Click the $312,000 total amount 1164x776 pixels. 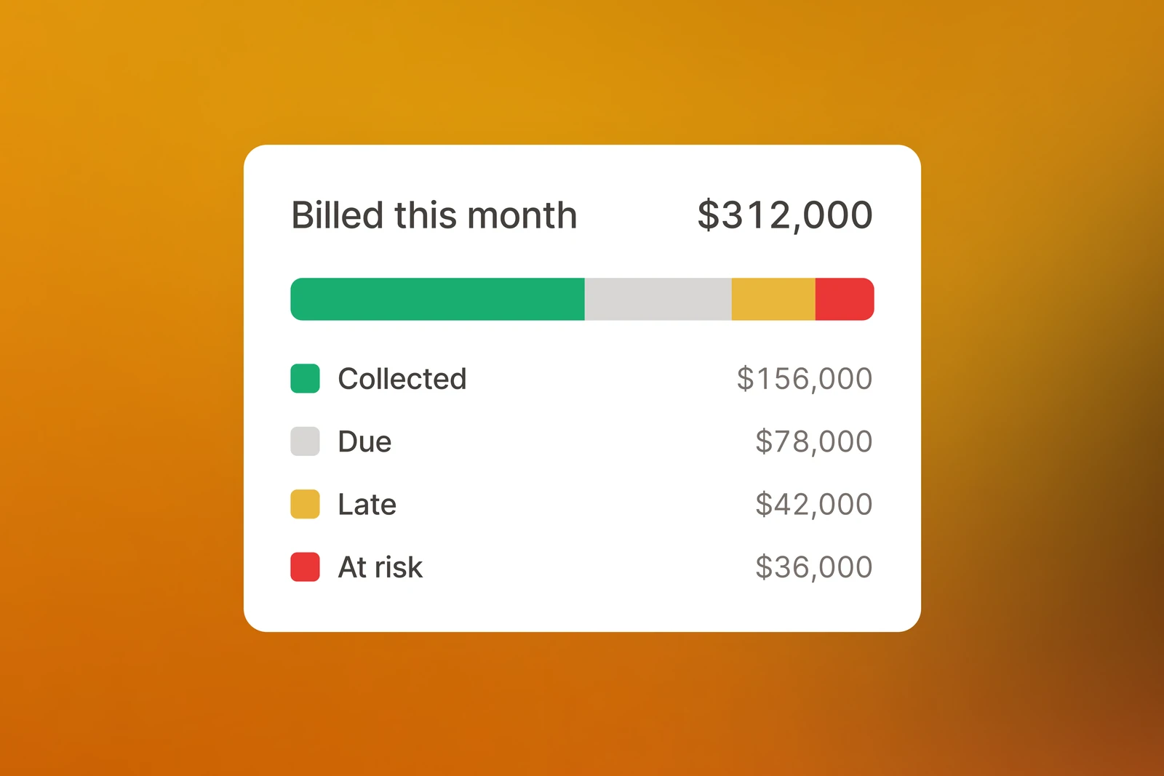pos(785,215)
